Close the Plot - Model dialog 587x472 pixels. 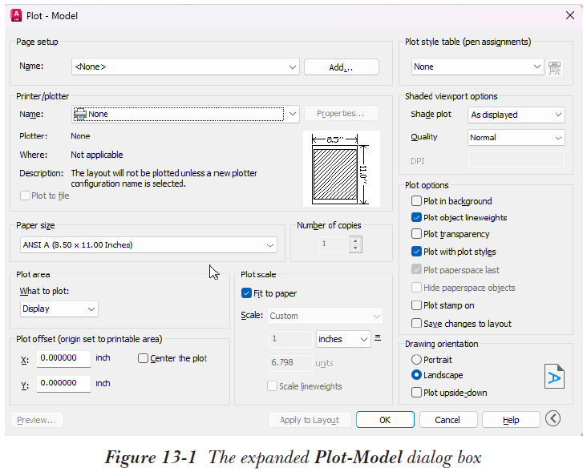pos(570,15)
